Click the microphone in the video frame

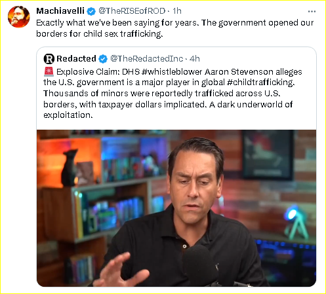(x=200, y=265)
